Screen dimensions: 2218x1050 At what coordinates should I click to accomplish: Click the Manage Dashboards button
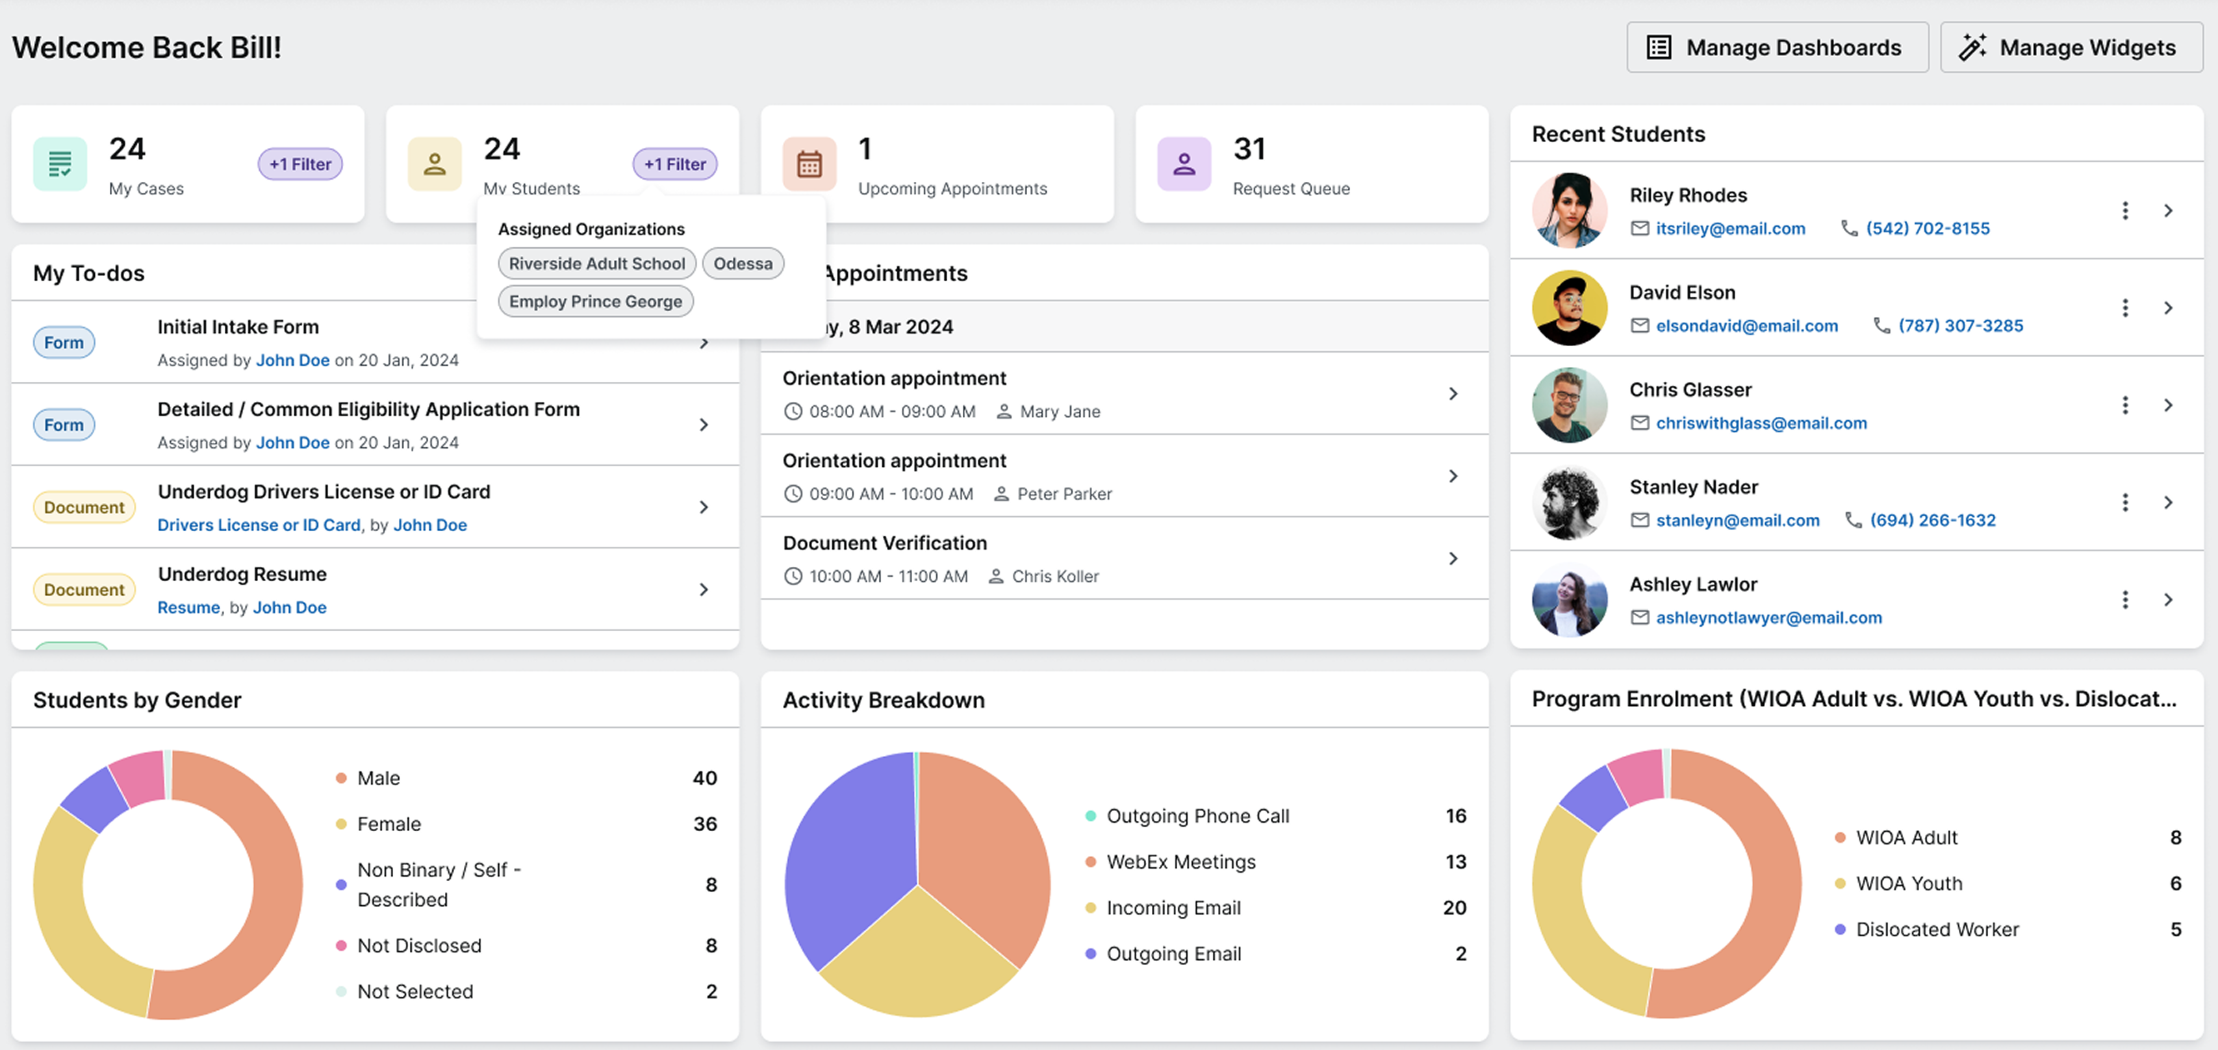(x=1777, y=47)
